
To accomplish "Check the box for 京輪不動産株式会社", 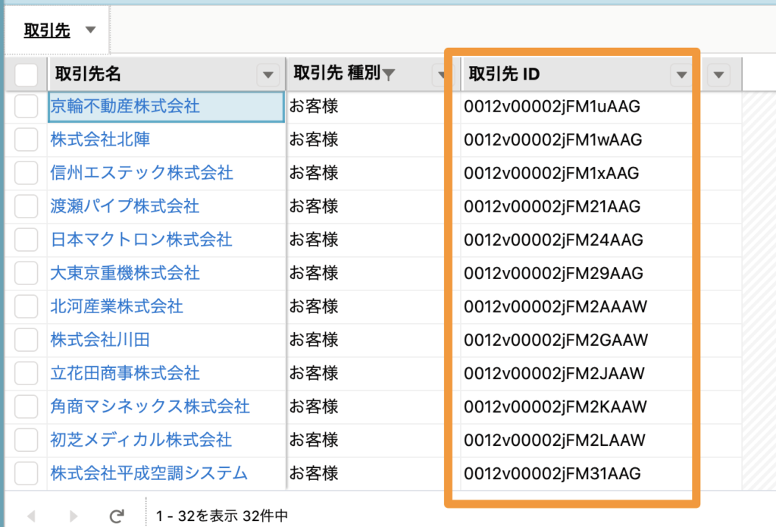I will point(27,106).
